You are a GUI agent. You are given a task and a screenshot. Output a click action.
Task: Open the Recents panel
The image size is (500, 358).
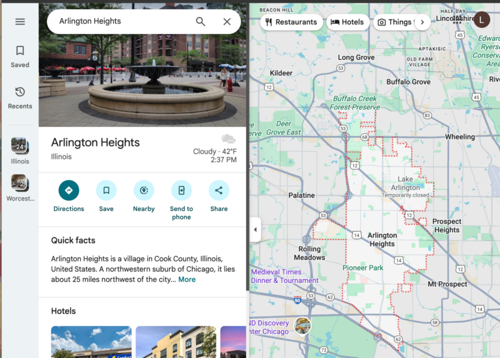point(20,98)
